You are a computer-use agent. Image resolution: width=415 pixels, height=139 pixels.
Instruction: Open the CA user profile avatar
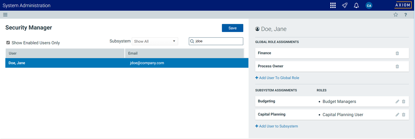point(369,5)
